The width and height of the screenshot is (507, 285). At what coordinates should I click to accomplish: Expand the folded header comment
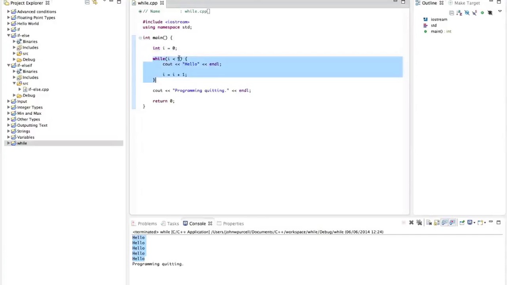point(140,11)
